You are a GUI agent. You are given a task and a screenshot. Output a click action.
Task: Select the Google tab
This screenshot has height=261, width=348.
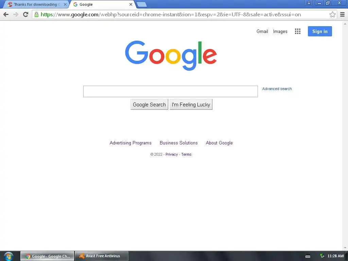click(102, 4)
